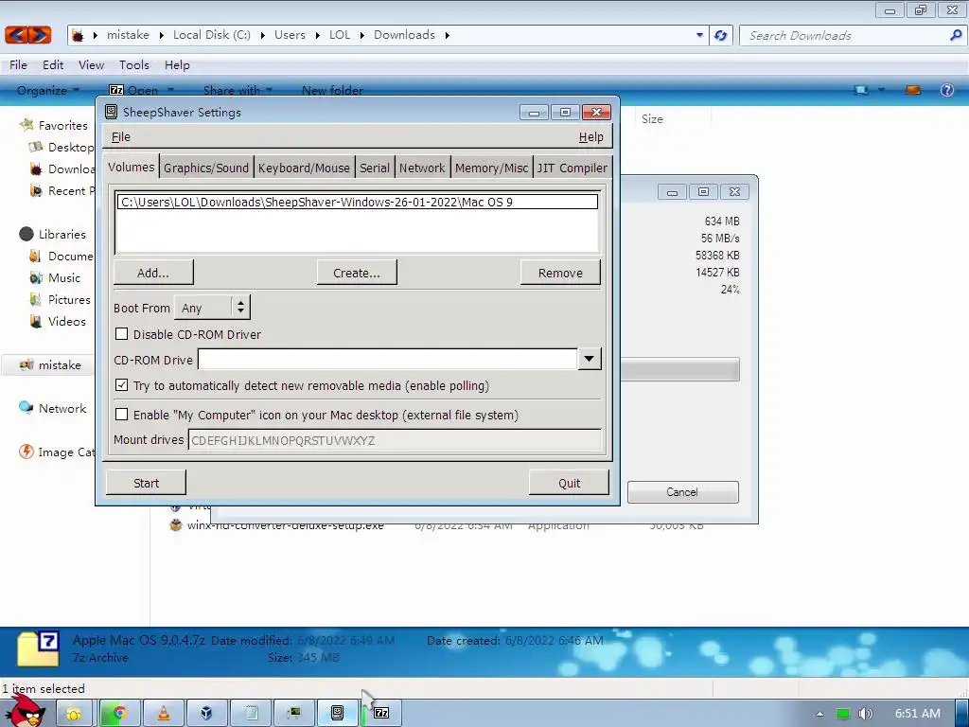Image resolution: width=969 pixels, height=727 pixels.
Task: Go forward using Explorer forward arrow
Action: 40,35
